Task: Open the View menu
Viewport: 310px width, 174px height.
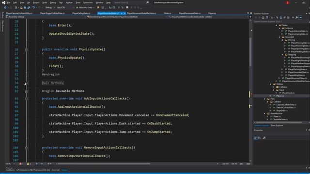Action: (22, 3)
